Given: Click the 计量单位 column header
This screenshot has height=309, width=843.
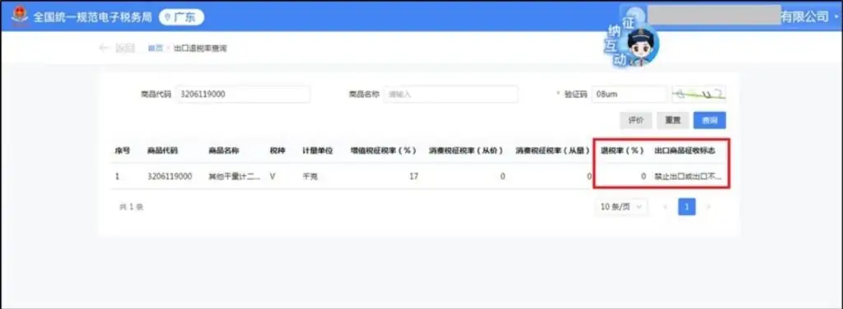Looking at the screenshot, I should point(317,150).
